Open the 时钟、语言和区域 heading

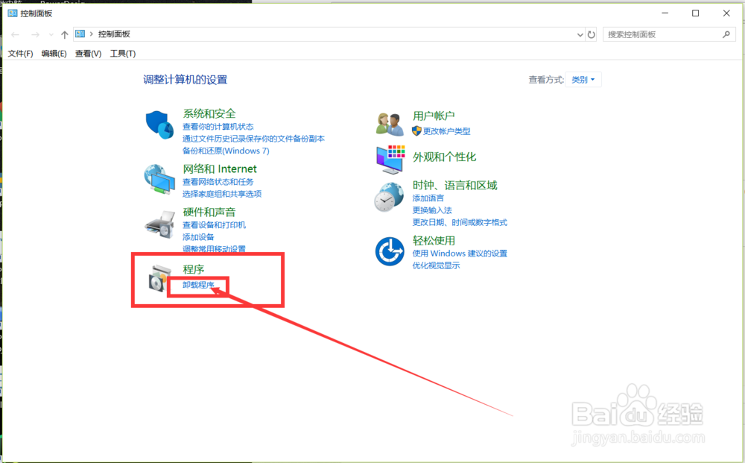point(454,185)
